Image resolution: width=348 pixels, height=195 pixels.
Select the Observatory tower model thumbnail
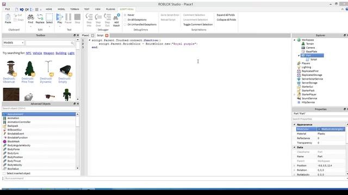pos(11,69)
